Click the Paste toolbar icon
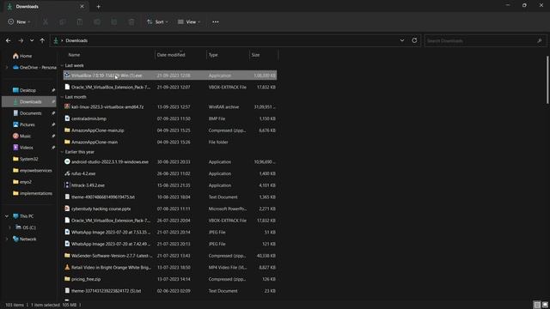550x309 pixels. coord(80,22)
